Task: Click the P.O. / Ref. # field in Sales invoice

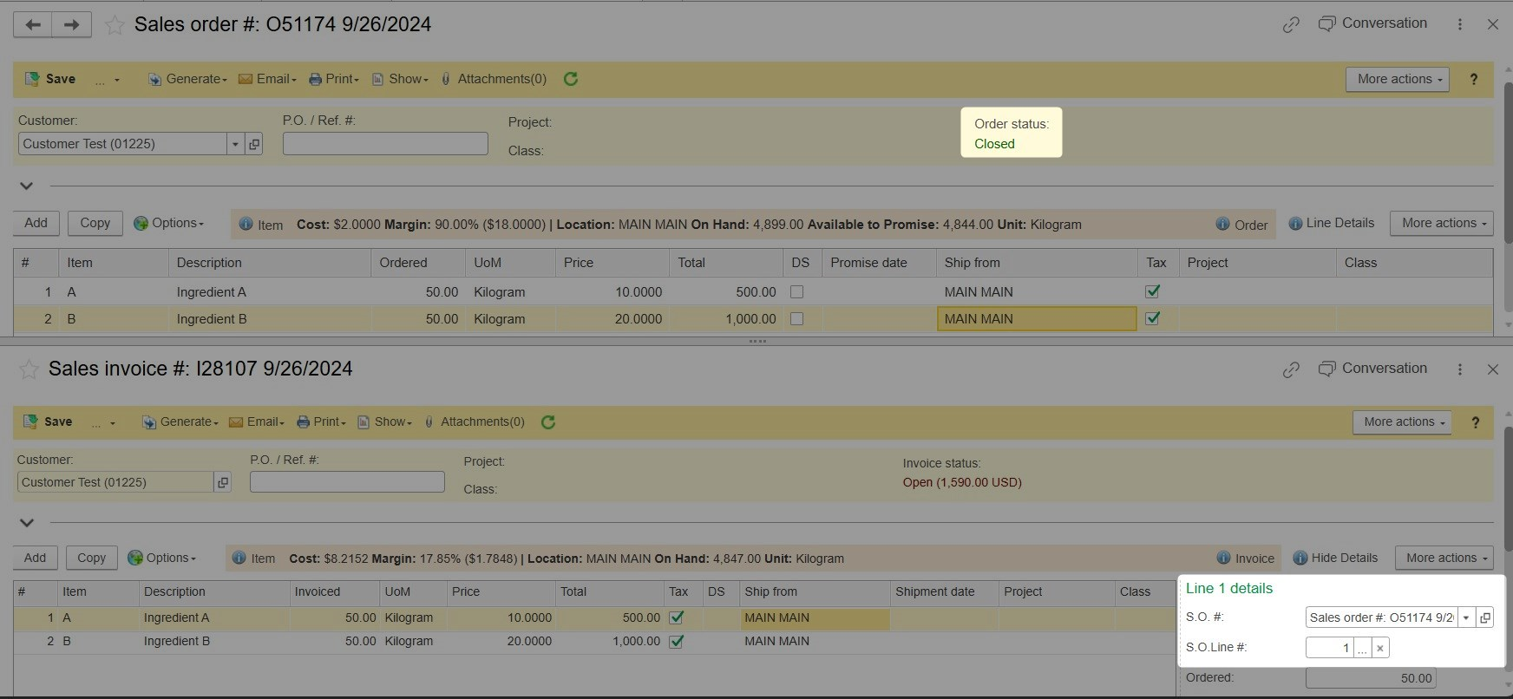Action: 347,482
